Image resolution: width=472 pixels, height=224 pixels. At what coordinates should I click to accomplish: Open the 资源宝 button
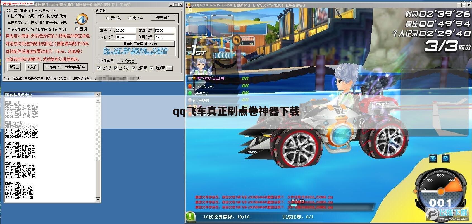[x=14, y=67]
